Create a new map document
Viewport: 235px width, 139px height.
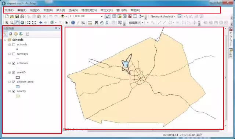(x=7, y=16)
